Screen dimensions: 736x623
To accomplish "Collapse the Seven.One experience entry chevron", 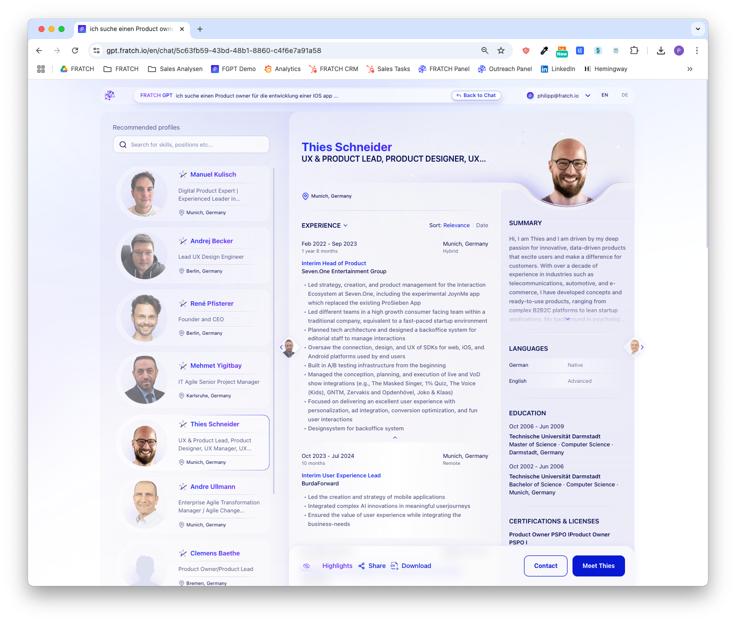I will coord(395,438).
